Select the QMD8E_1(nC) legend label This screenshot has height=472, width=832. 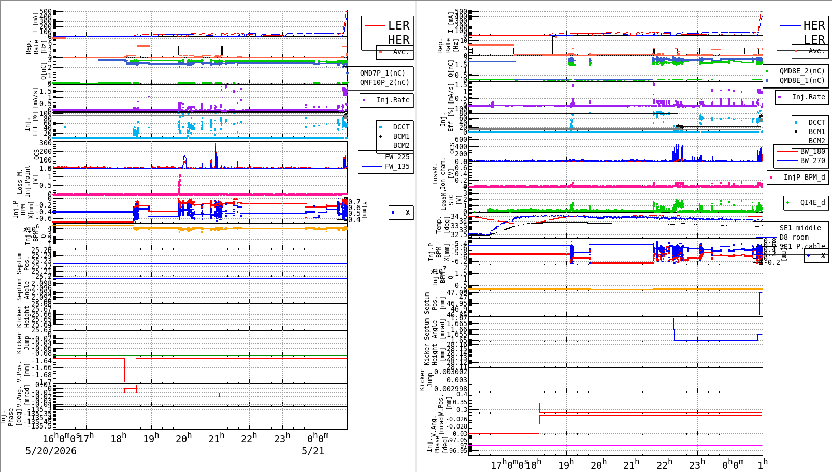tap(802, 80)
